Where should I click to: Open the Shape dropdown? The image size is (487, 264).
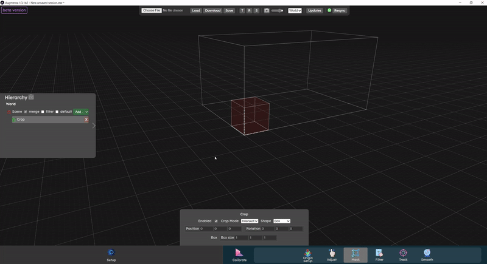click(282, 221)
